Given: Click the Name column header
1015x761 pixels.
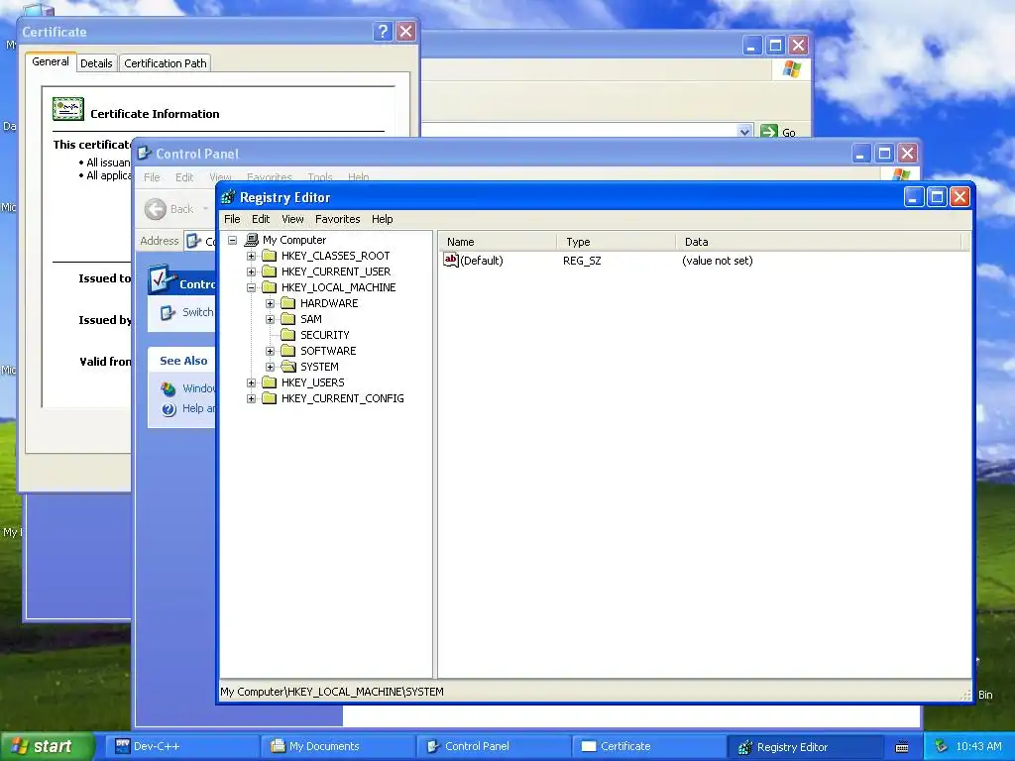Looking at the screenshot, I should point(498,242).
